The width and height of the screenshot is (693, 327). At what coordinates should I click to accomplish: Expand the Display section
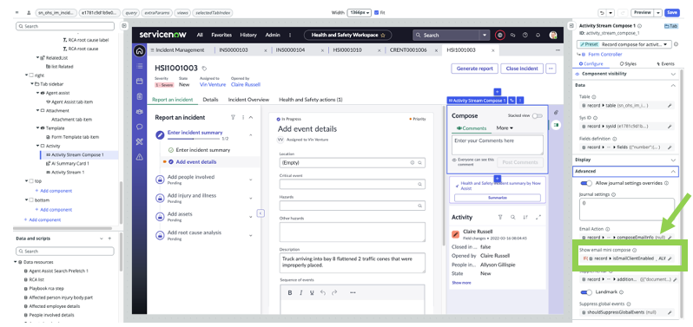(x=673, y=160)
